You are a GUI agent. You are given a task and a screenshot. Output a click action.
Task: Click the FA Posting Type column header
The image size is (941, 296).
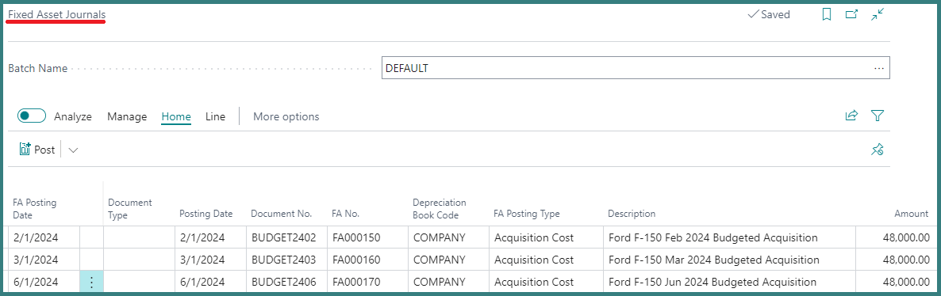[x=526, y=214]
